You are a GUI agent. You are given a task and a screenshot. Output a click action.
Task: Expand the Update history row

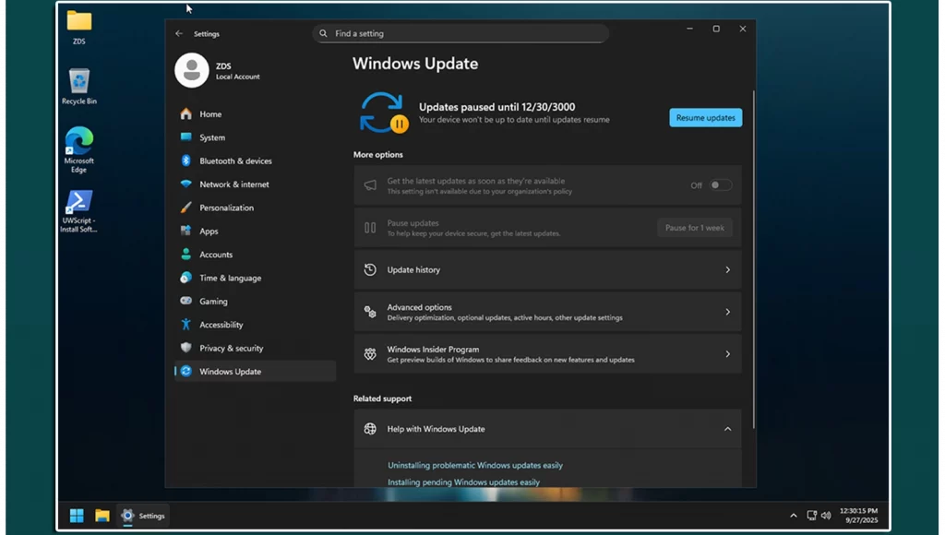point(547,270)
